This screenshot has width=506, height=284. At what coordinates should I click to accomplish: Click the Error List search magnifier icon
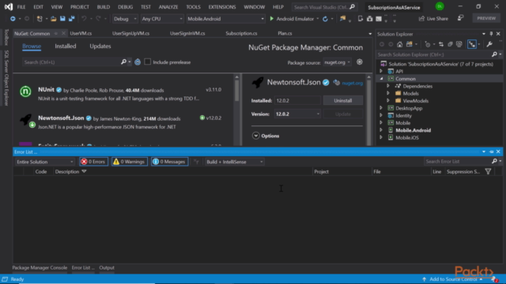pyautogui.click(x=494, y=161)
